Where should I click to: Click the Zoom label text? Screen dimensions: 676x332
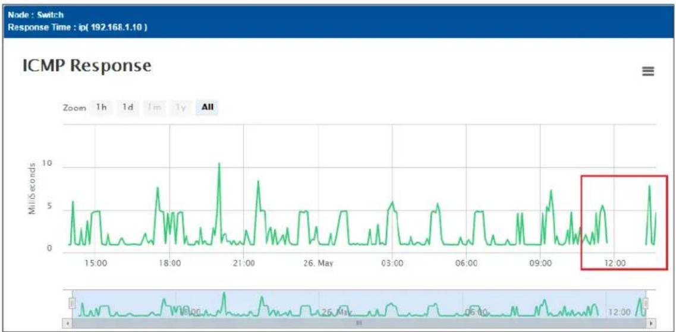[x=74, y=108]
